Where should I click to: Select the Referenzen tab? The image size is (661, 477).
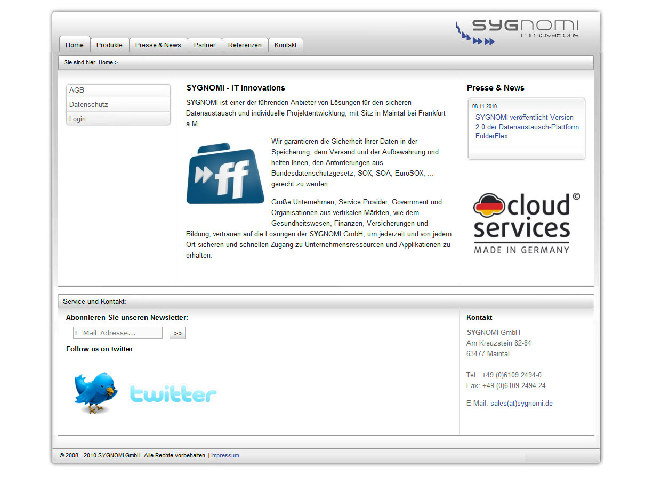coord(245,45)
